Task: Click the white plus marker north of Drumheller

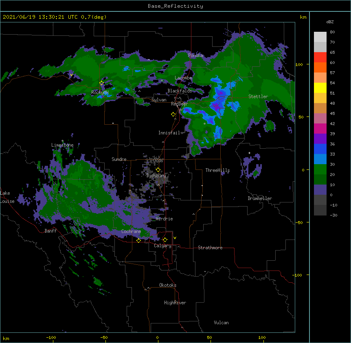Action: [249, 153]
